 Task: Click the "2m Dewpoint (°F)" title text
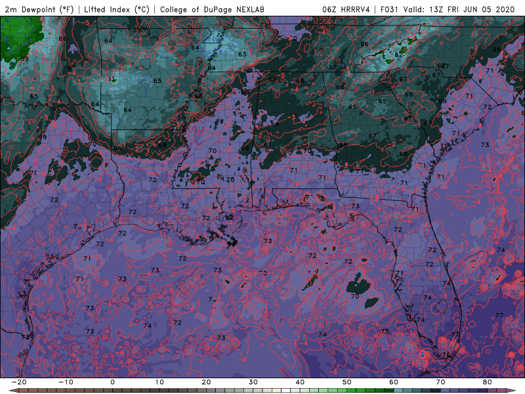[x=39, y=9]
